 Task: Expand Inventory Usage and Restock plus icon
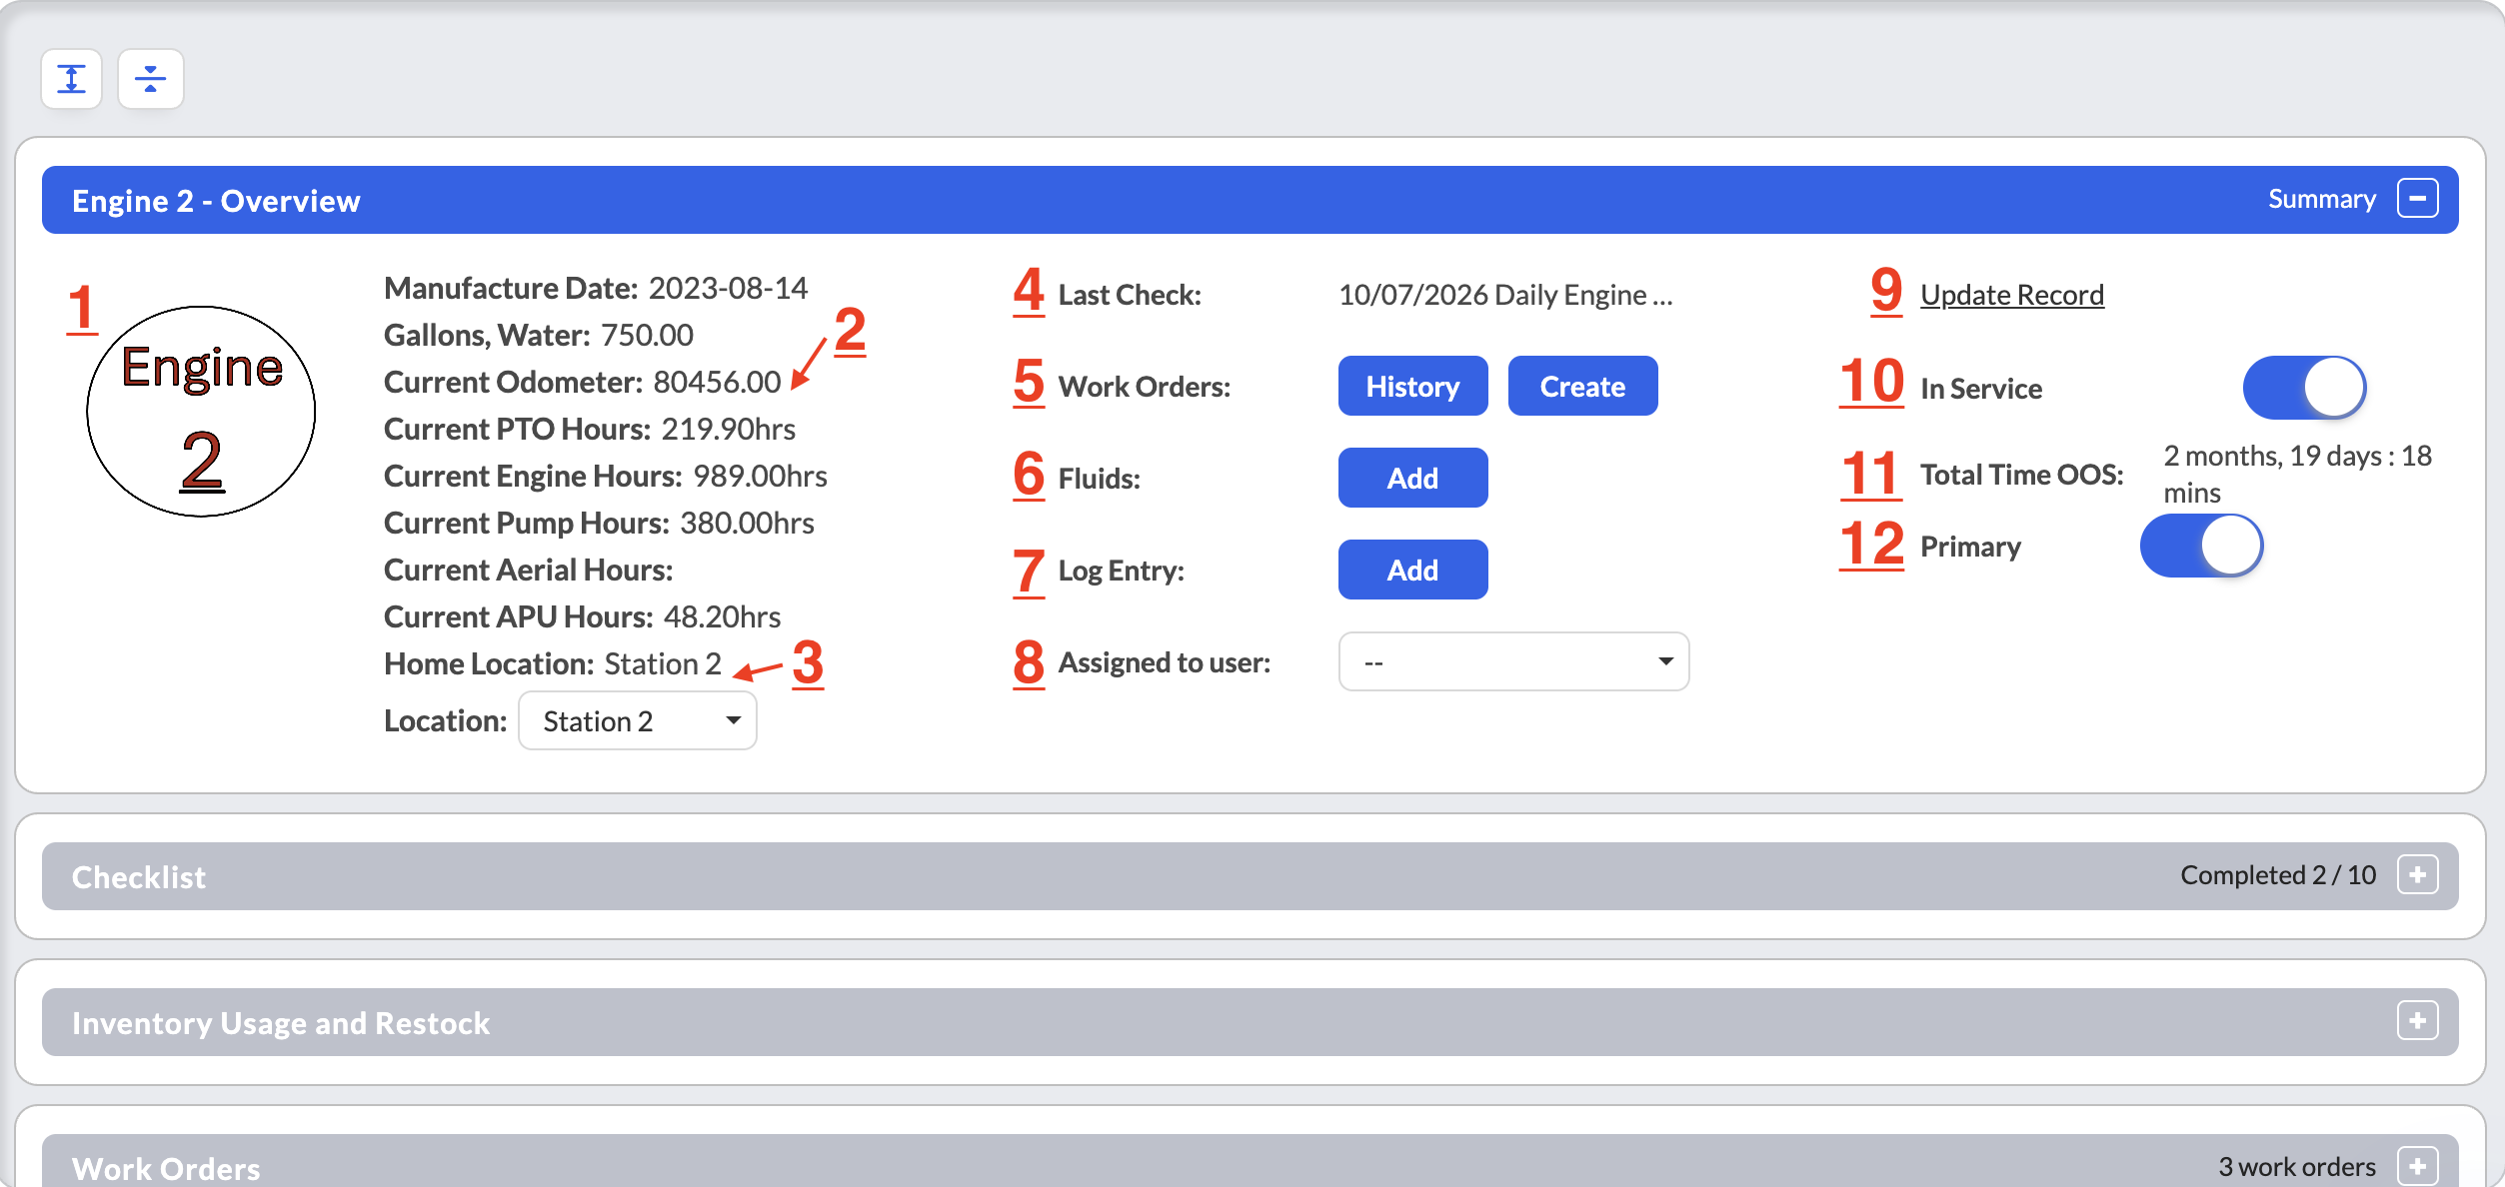coord(2417,1021)
